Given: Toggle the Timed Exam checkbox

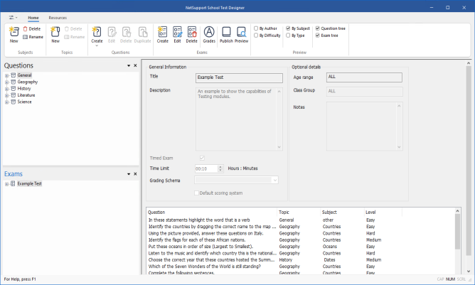Looking at the screenshot, I should pos(202,158).
